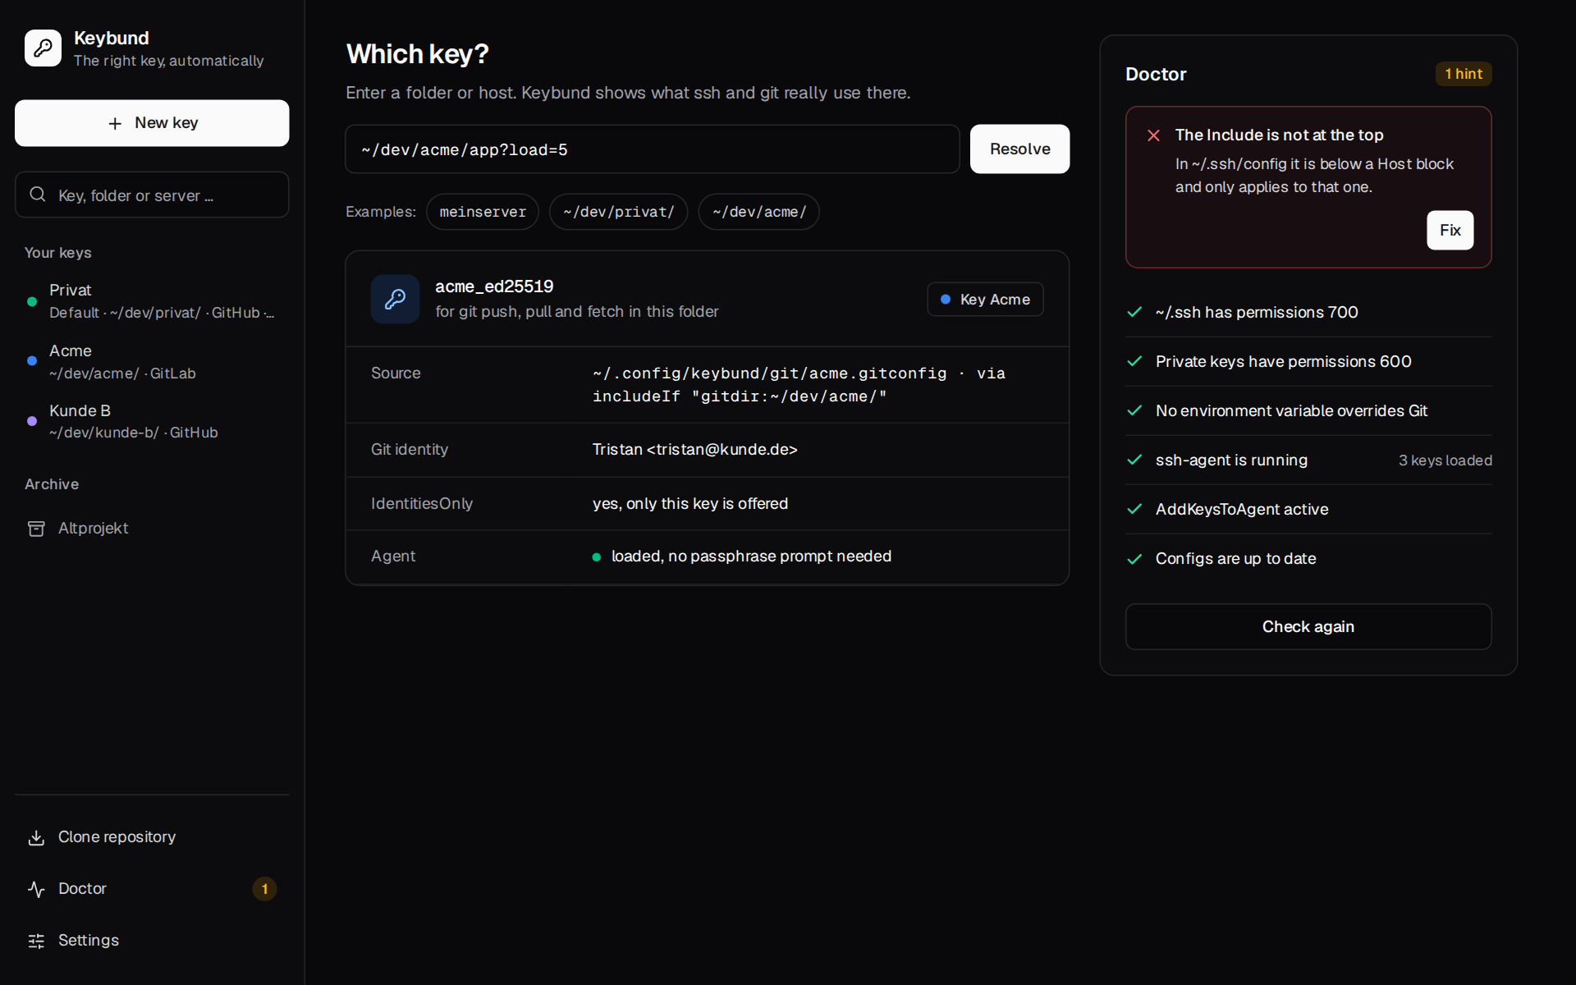Click the pulse icon beside Doctor
Viewport: 1576px width, 985px height.
click(36, 889)
